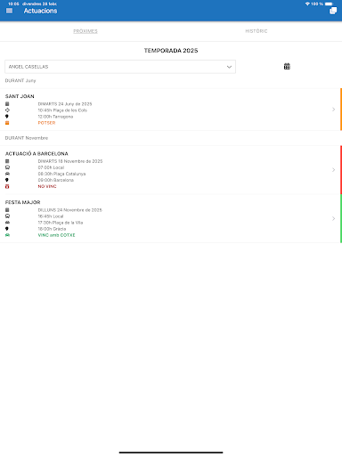Select the 16:45h Local line
Image resolution: width=342 pixels, height=456 pixels.
click(x=51, y=216)
